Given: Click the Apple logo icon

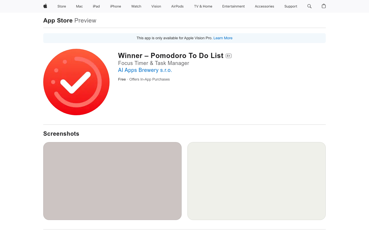Looking at the screenshot, I should tap(45, 6).
